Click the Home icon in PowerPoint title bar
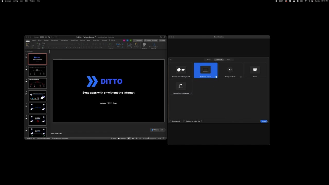This screenshot has height=185, width=329. [x=46, y=37]
